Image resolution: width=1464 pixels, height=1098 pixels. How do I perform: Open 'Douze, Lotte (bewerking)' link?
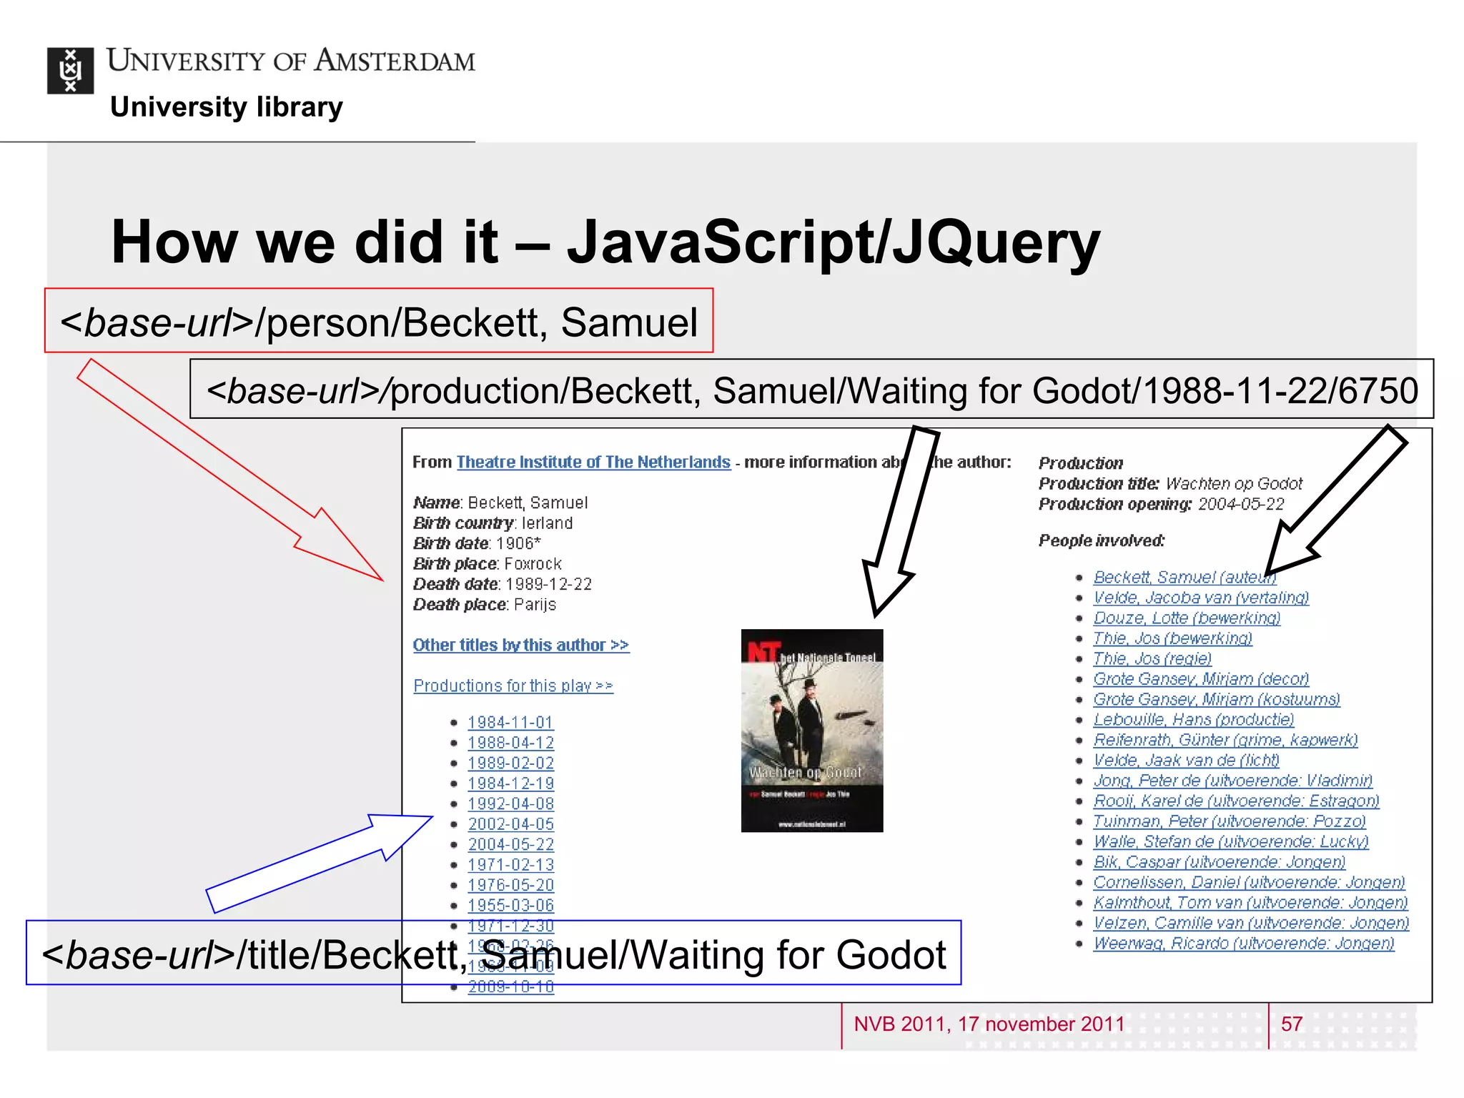[x=1187, y=618]
